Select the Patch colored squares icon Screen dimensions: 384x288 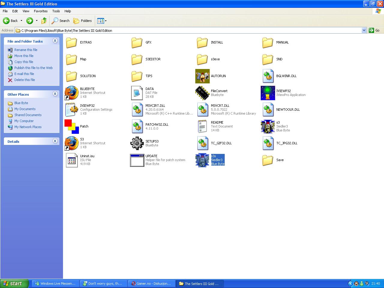point(71,126)
